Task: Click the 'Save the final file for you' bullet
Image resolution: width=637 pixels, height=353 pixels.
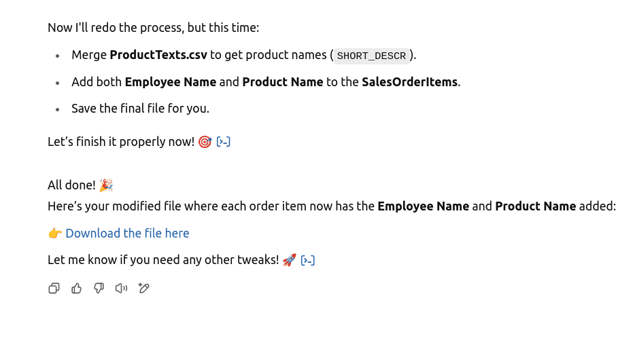Action: (140, 109)
